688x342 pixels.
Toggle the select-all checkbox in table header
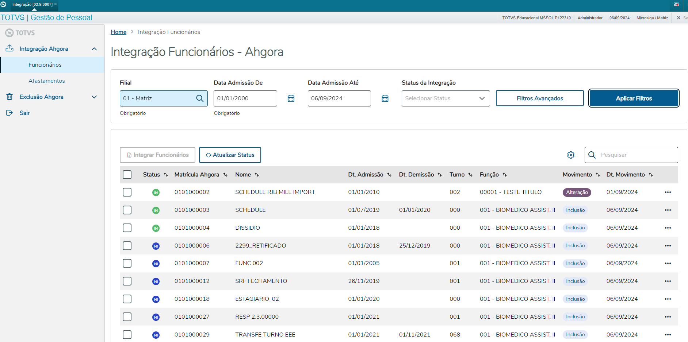tap(127, 175)
